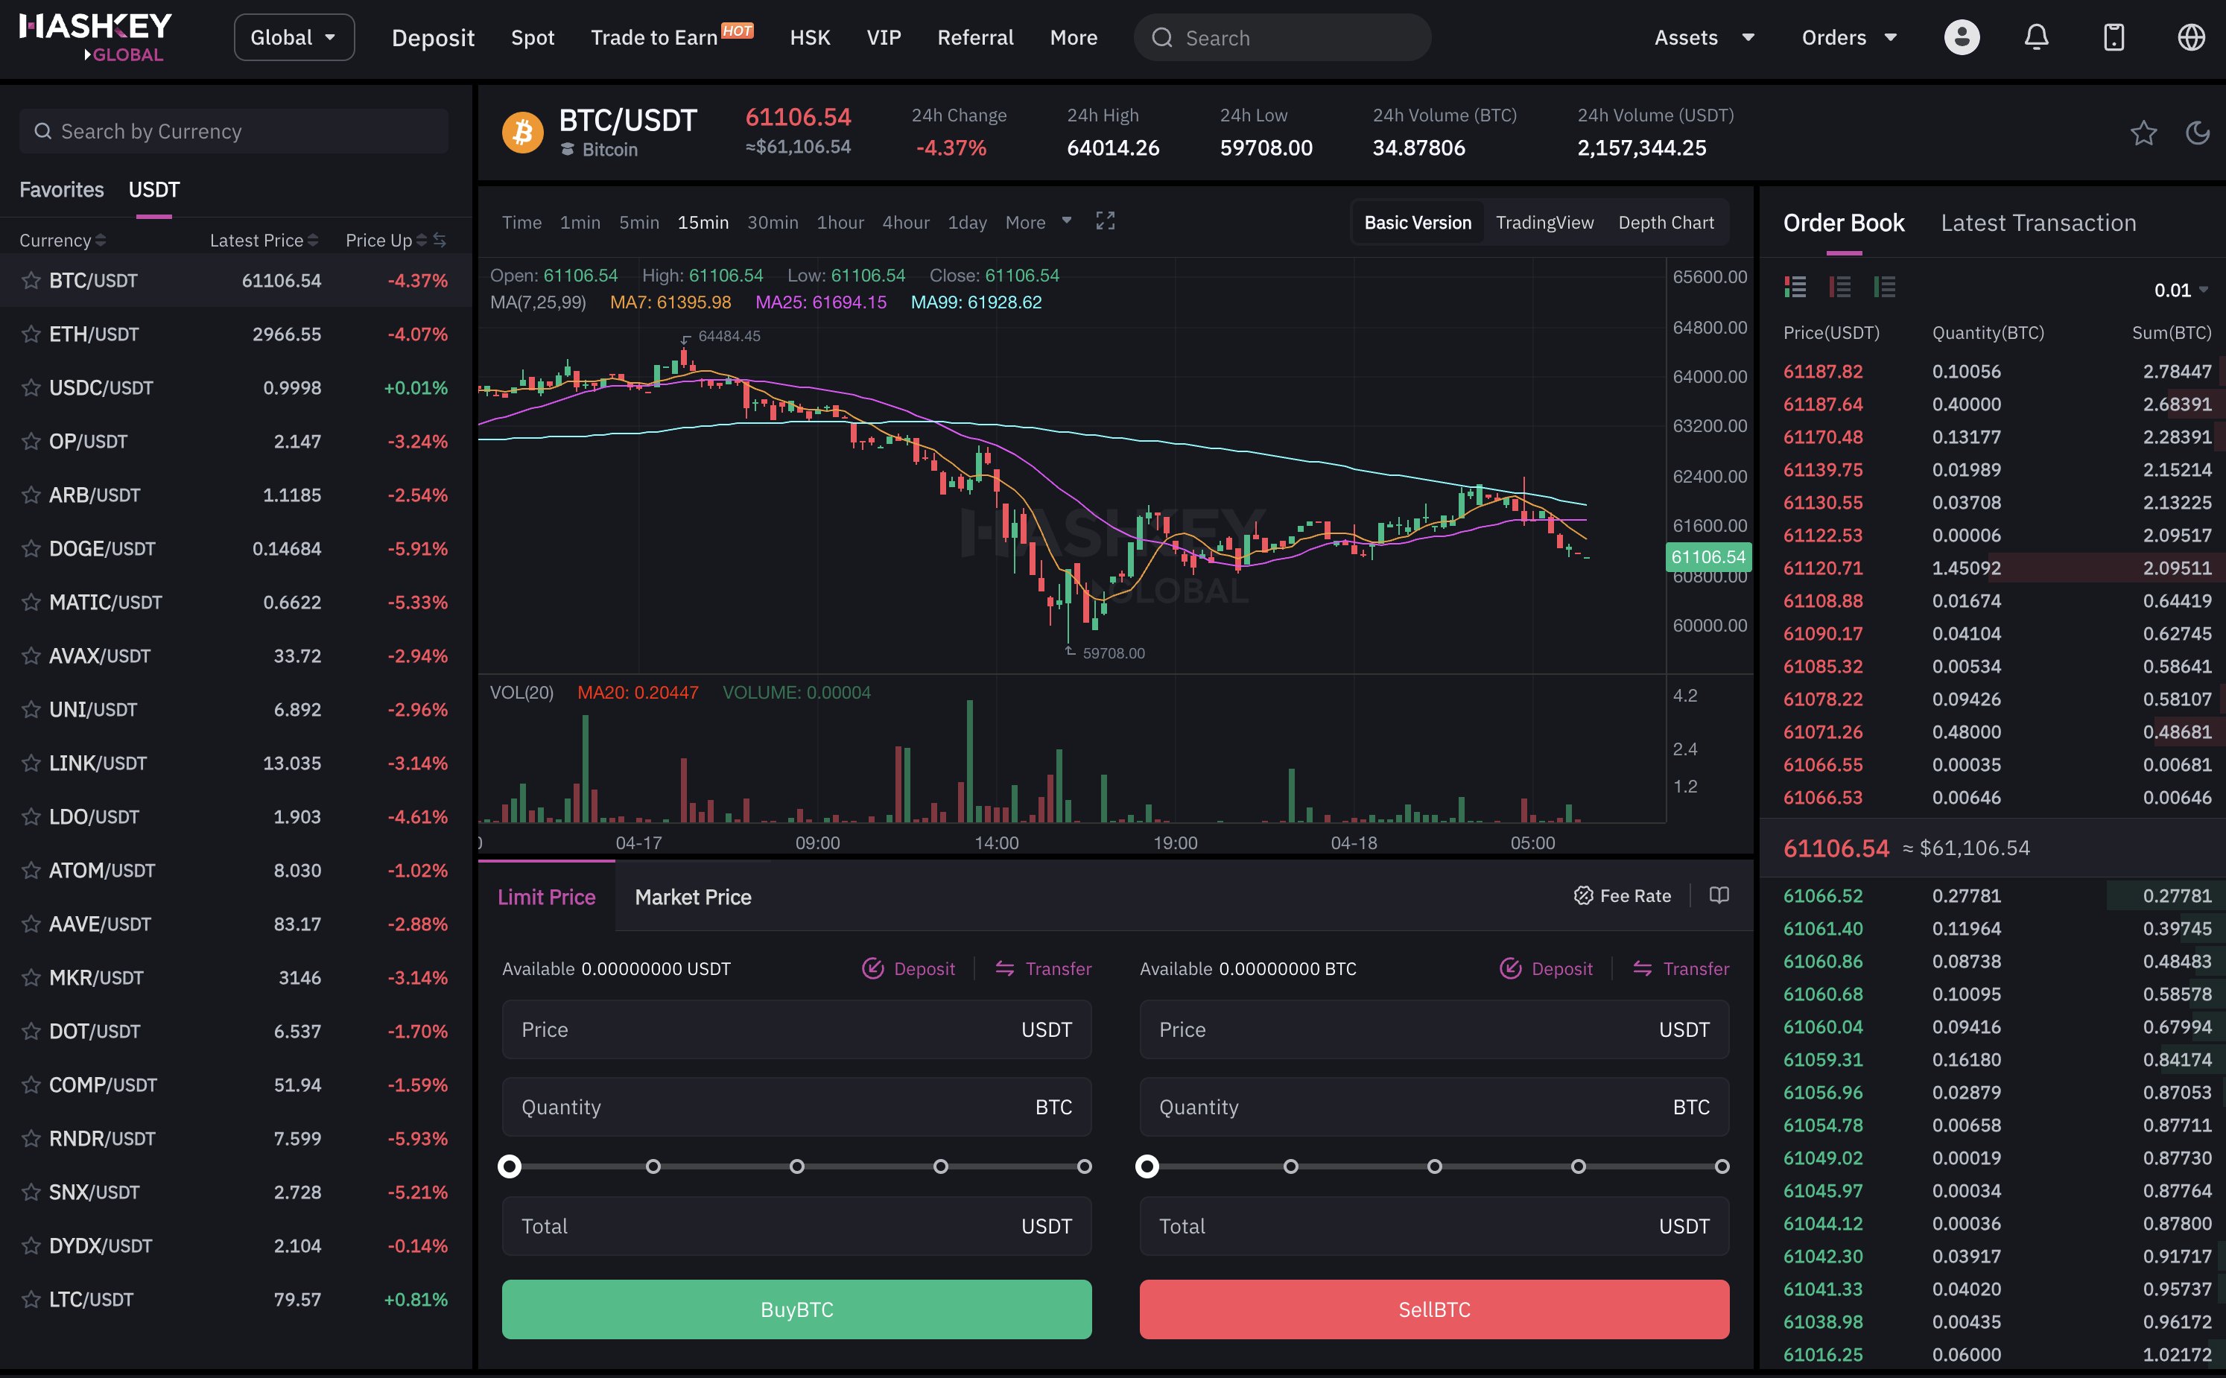
Task: Click the BuyBTC button
Action: [796, 1309]
